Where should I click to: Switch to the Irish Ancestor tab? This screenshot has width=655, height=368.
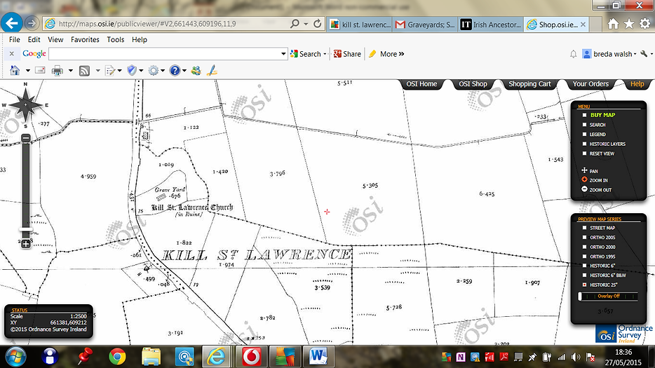tap(491, 25)
